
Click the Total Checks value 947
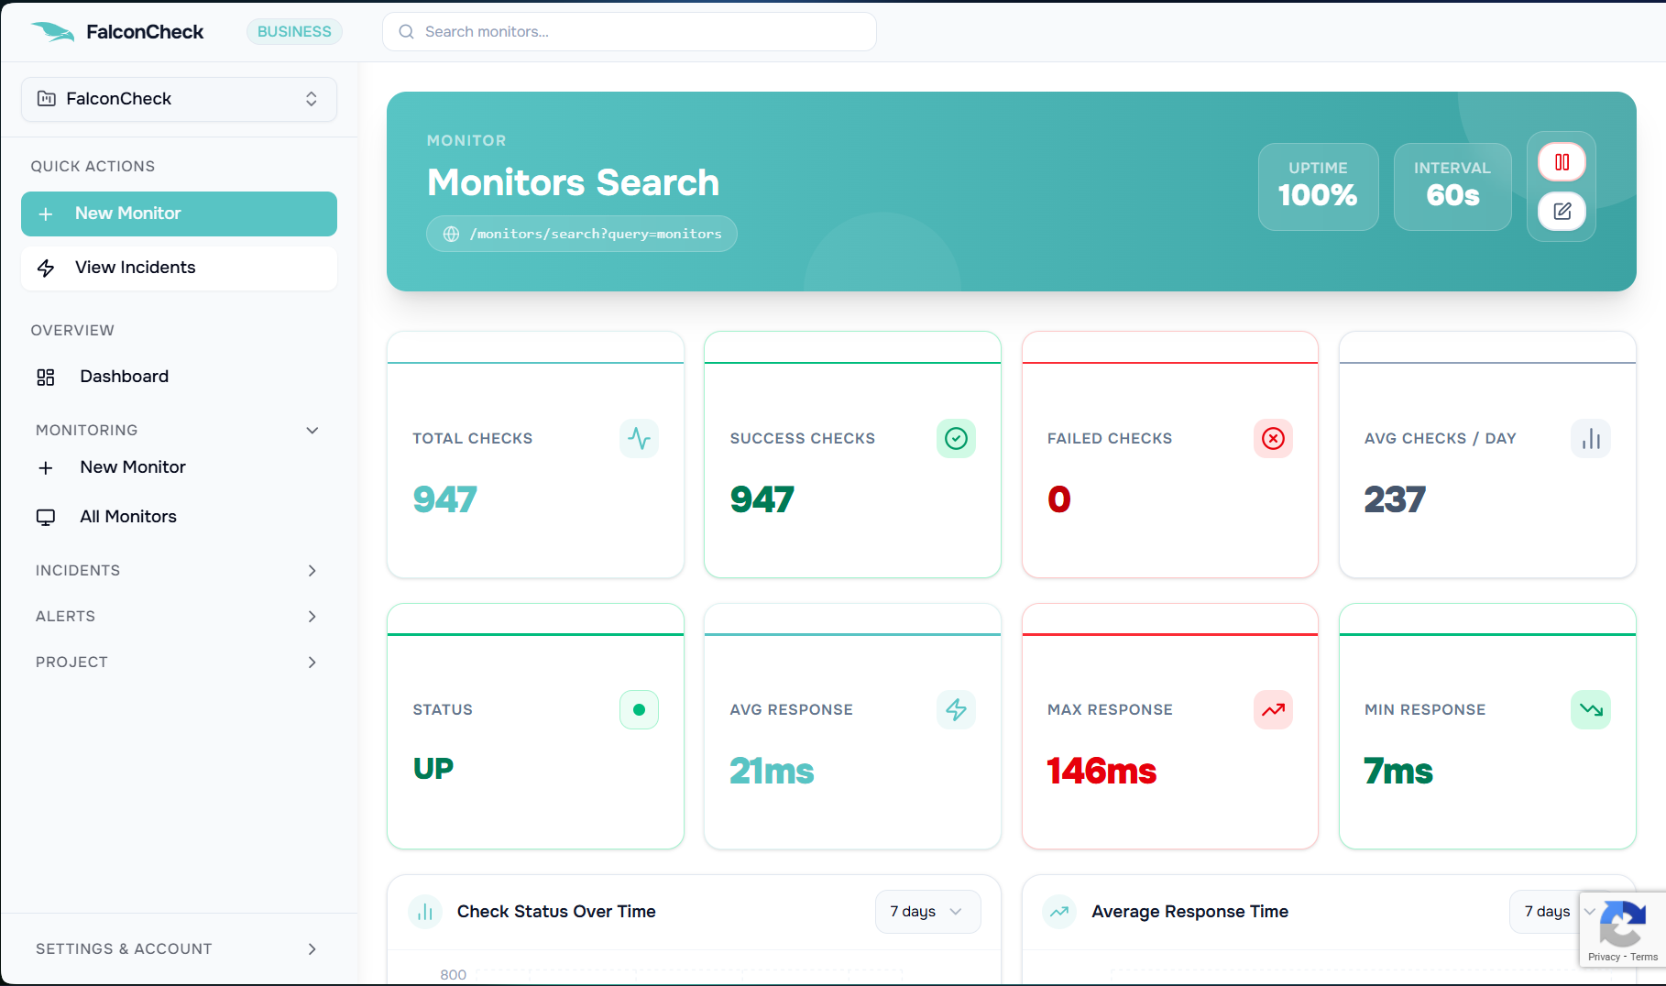click(x=444, y=500)
